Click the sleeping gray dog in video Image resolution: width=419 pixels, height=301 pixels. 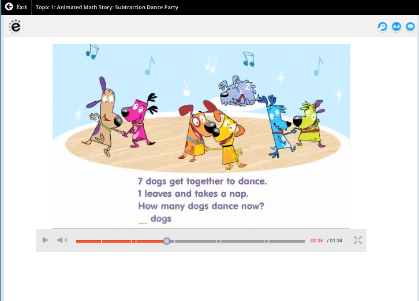pos(238,91)
